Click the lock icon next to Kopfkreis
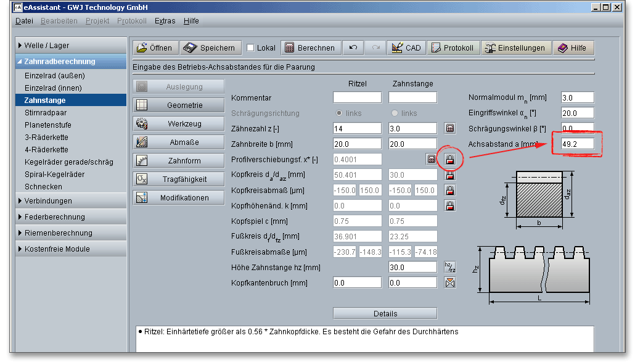The width and height of the screenshot is (635, 362). [x=450, y=175]
